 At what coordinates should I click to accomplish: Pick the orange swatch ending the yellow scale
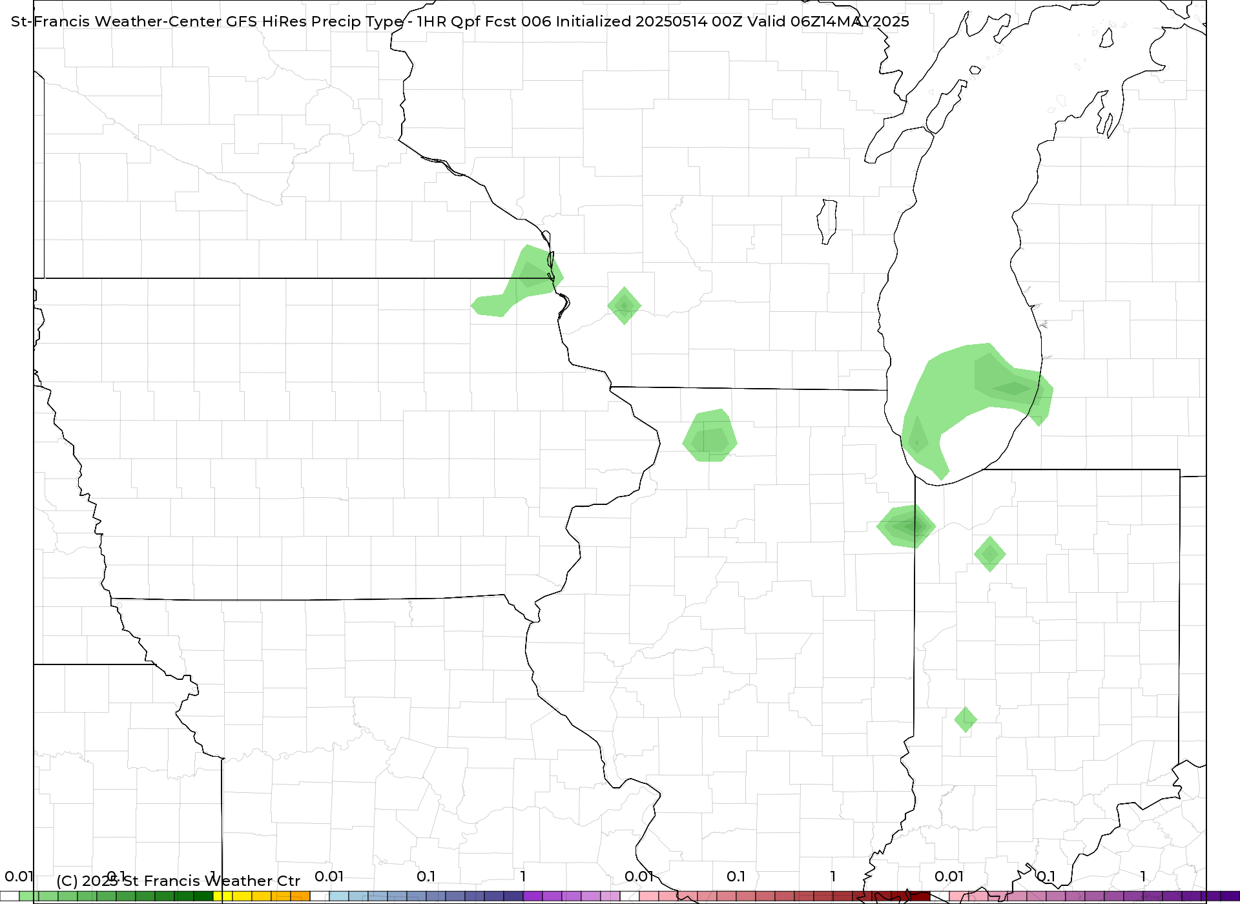(300, 896)
